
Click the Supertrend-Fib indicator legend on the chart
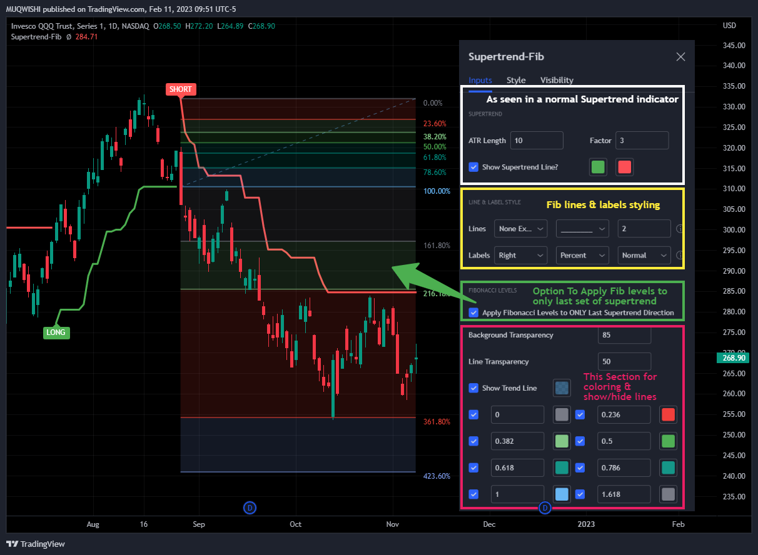[x=35, y=37]
